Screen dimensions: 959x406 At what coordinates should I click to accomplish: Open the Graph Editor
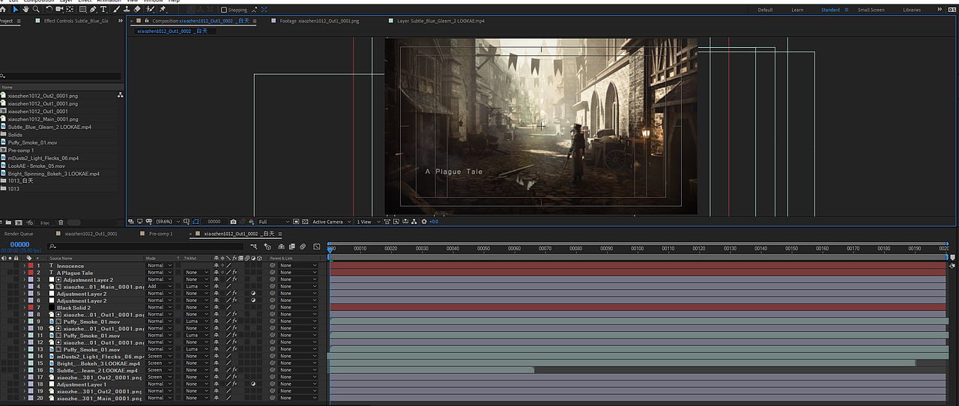coord(316,246)
